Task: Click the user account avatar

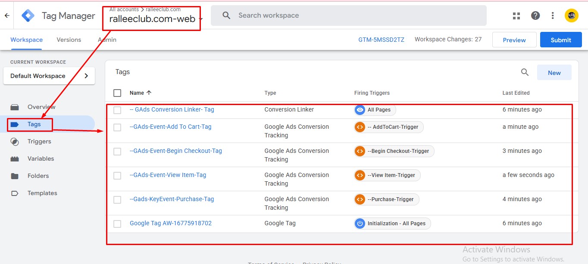Action: (x=572, y=16)
